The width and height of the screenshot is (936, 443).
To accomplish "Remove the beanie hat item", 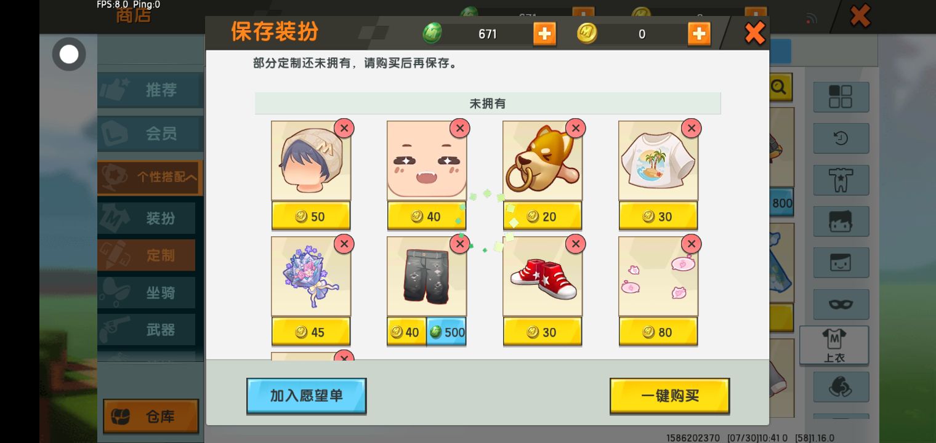I will pos(344,128).
